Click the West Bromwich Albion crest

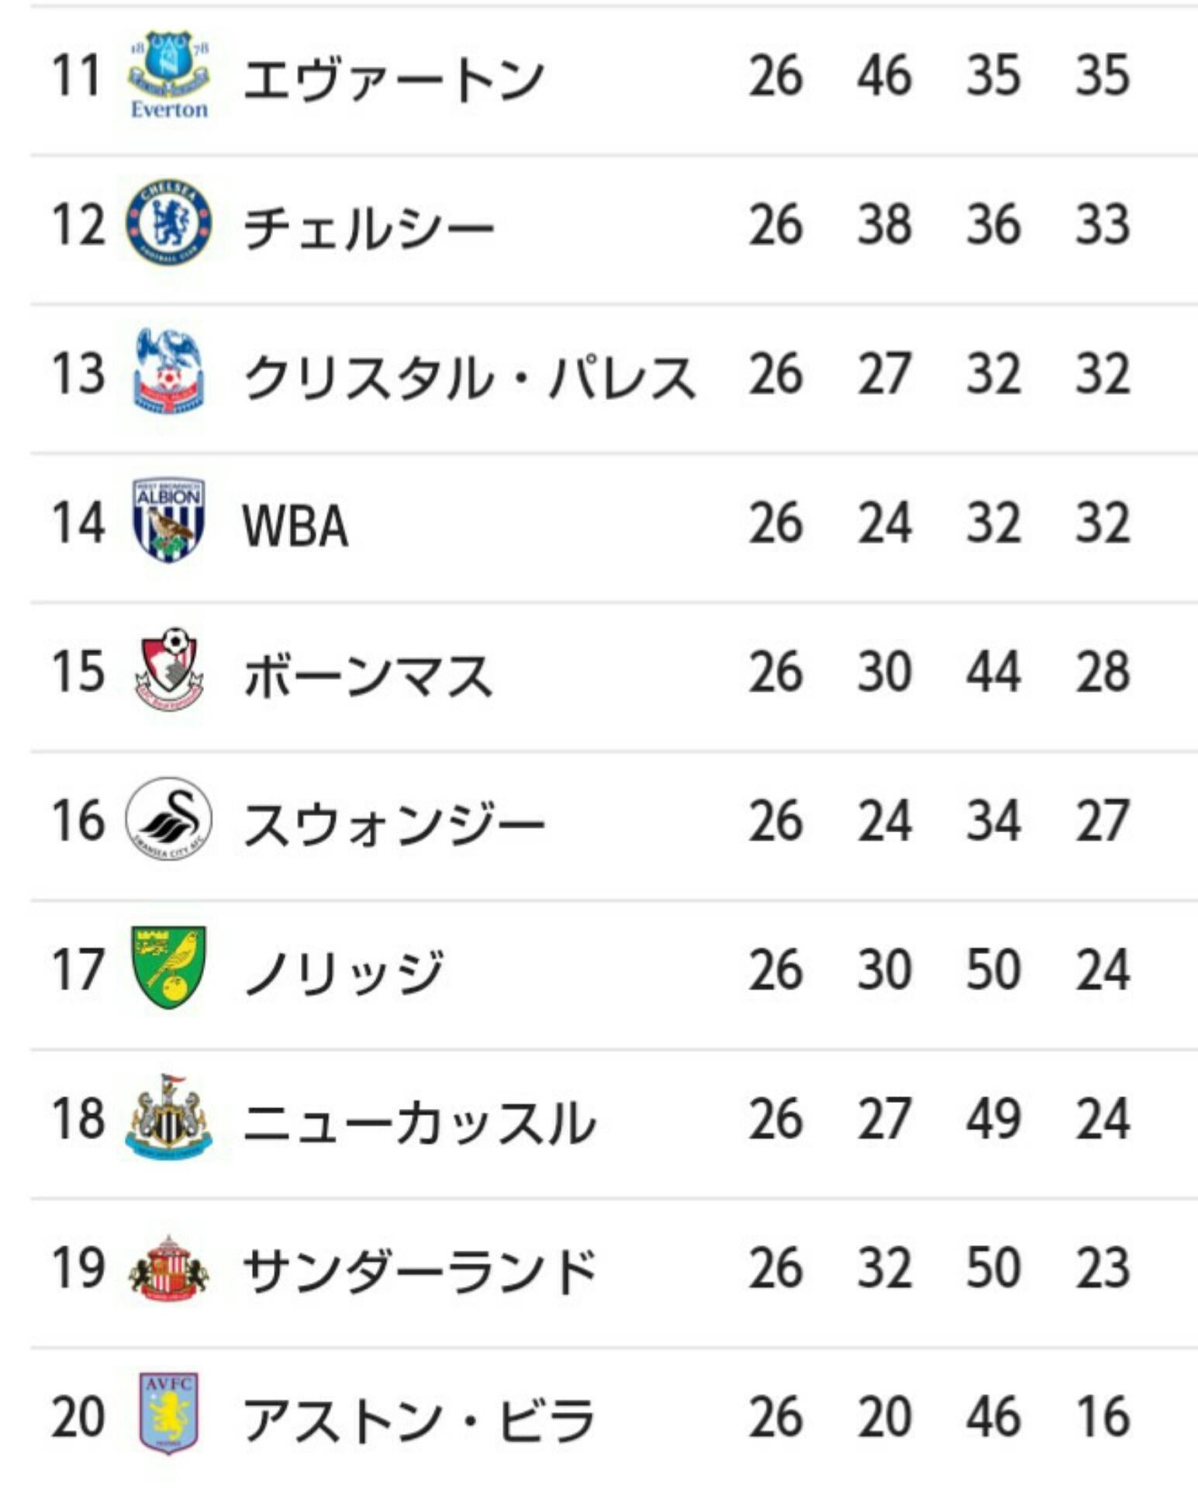click(169, 520)
